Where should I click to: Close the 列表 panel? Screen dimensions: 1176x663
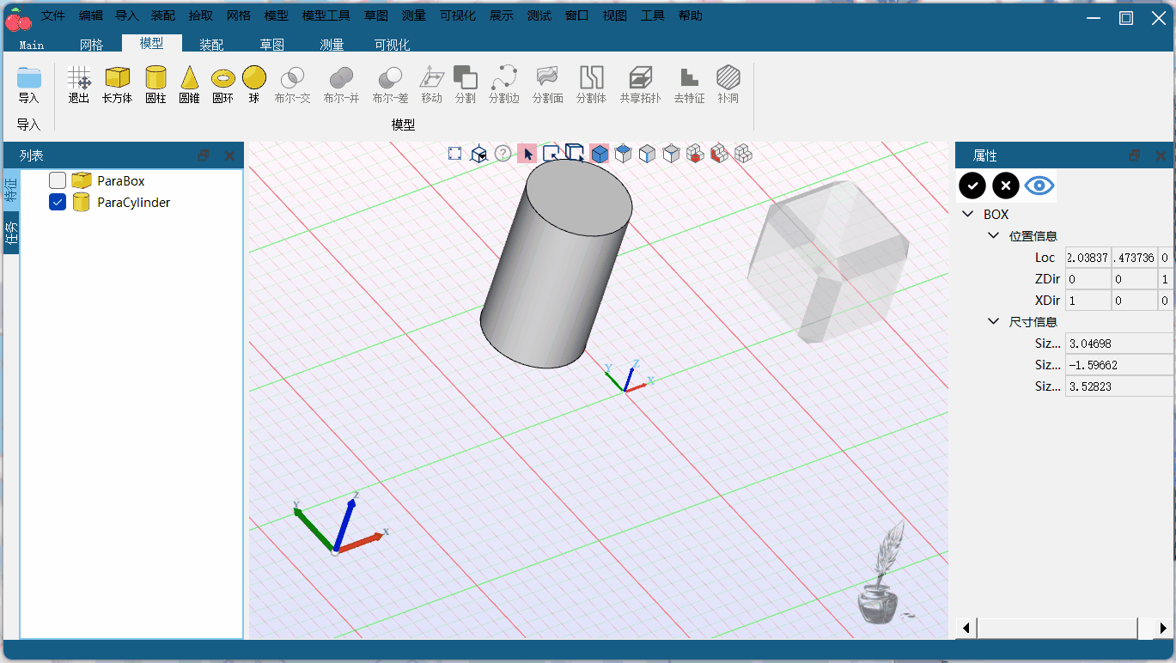tap(229, 155)
